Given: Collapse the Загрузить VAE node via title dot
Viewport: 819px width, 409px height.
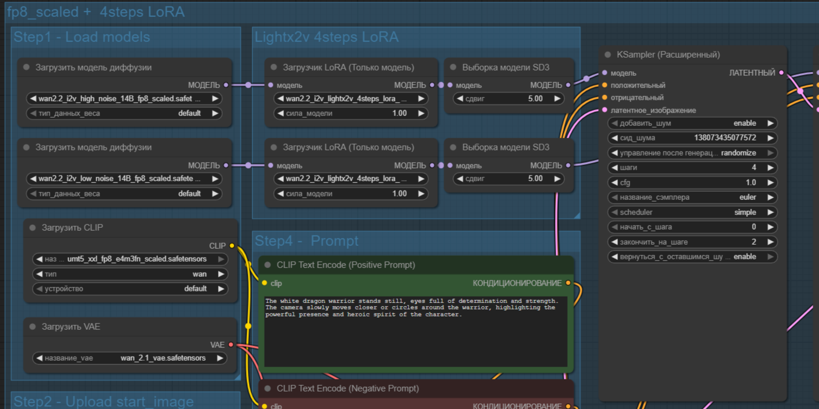Looking at the screenshot, I should click(33, 327).
